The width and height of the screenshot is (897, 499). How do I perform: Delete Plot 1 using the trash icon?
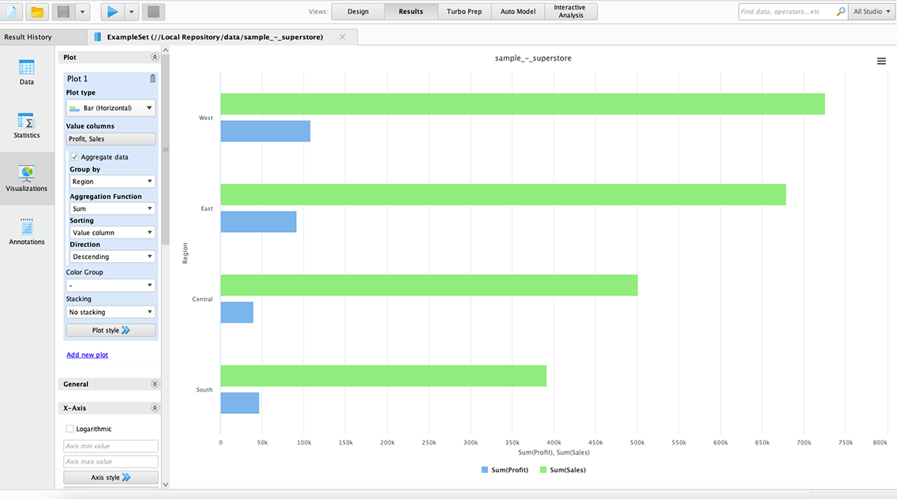(152, 78)
